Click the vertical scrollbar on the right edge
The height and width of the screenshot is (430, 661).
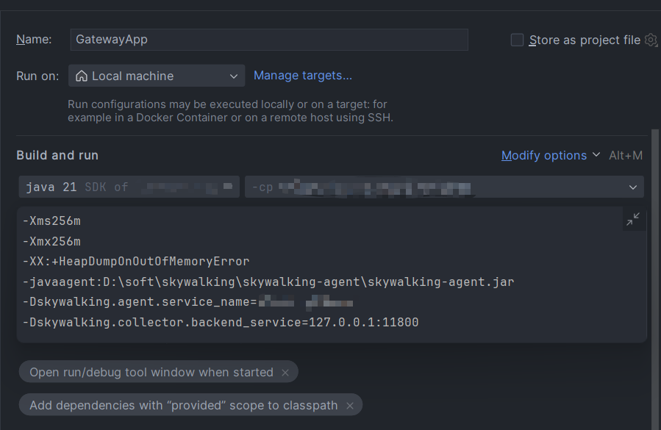coord(655,279)
